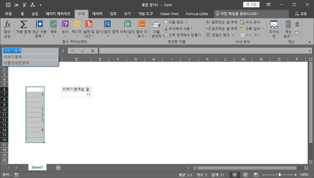
Task: Click the 100% zoom level
Action: [304, 175]
